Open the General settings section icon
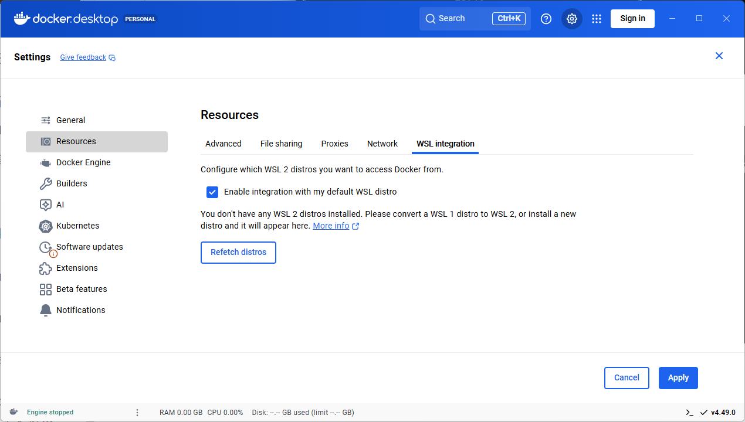The image size is (745, 422). [45, 120]
